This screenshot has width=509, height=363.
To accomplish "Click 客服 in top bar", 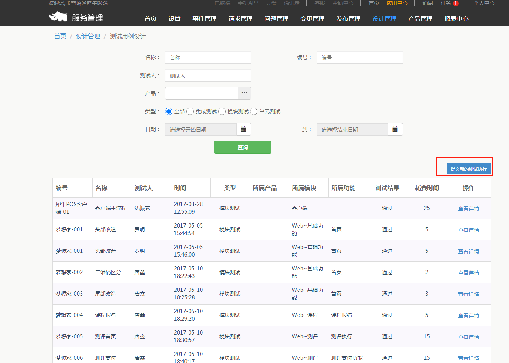I will (320, 3).
